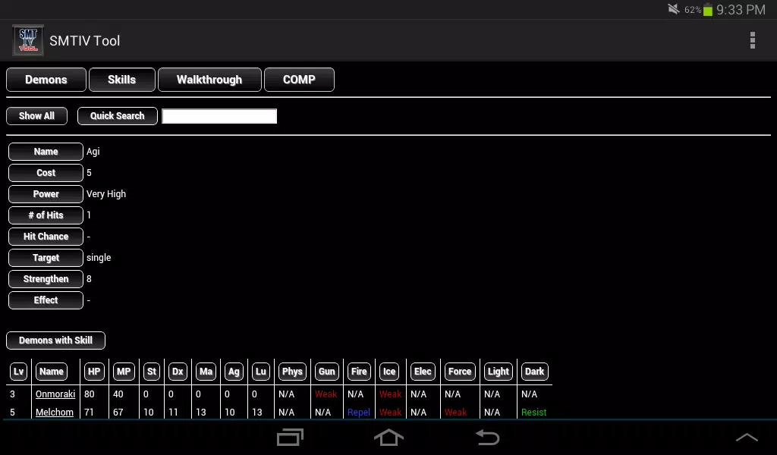The image size is (777, 455).
Task: Focus the quick search text field
Action: (x=219, y=116)
